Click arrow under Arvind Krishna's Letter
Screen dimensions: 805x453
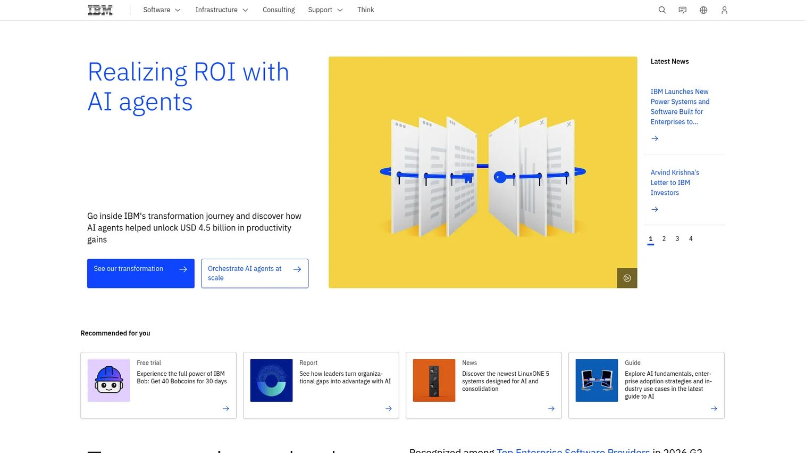click(655, 209)
